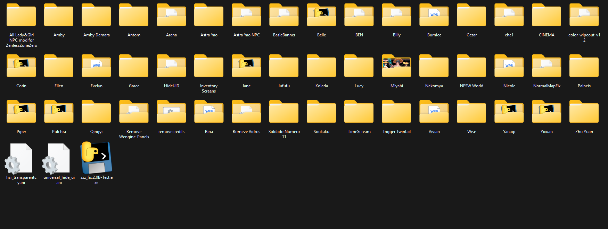The height and width of the screenshot is (229, 608).
Task: Select the Nicole folder
Action: (509, 66)
